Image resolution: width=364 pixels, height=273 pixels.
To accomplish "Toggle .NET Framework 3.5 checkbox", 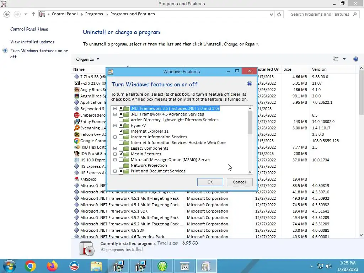I will (121, 108).
